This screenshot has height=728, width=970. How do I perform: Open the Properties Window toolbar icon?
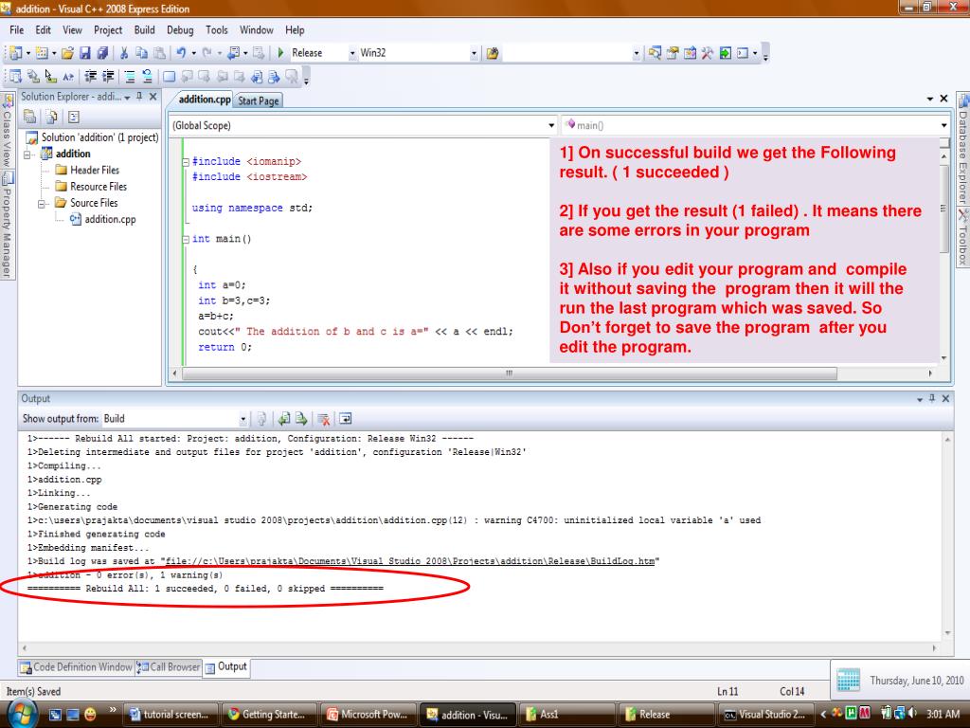673,53
